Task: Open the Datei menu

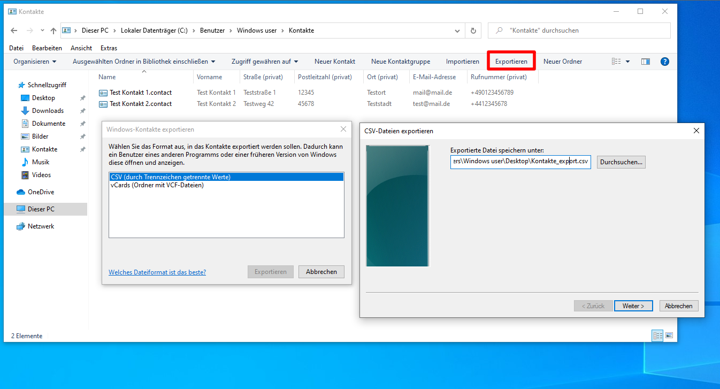Action: (x=17, y=48)
